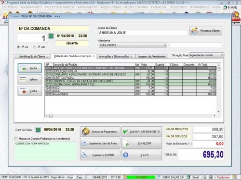
Task: Open the calendar icon beside comanda date
Action: pos(51,36)
